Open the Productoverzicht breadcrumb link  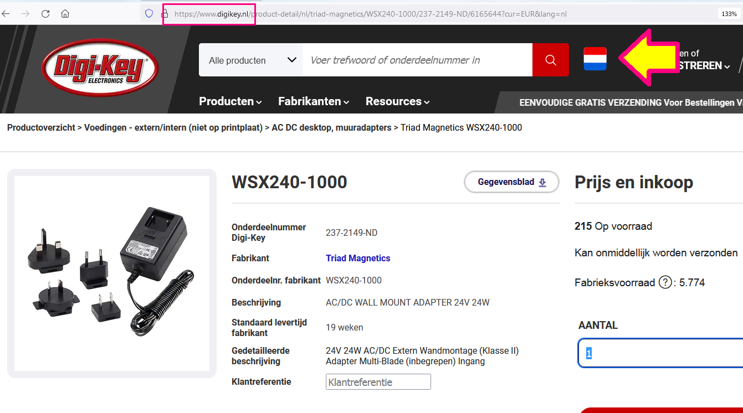(x=41, y=127)
